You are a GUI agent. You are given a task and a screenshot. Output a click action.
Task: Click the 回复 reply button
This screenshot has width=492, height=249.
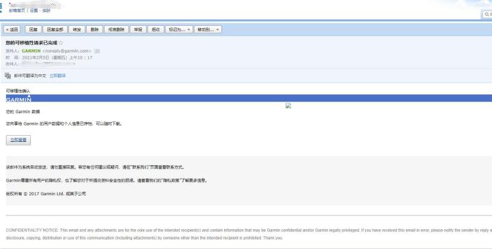pyautogui.click(x=33, y=29)
